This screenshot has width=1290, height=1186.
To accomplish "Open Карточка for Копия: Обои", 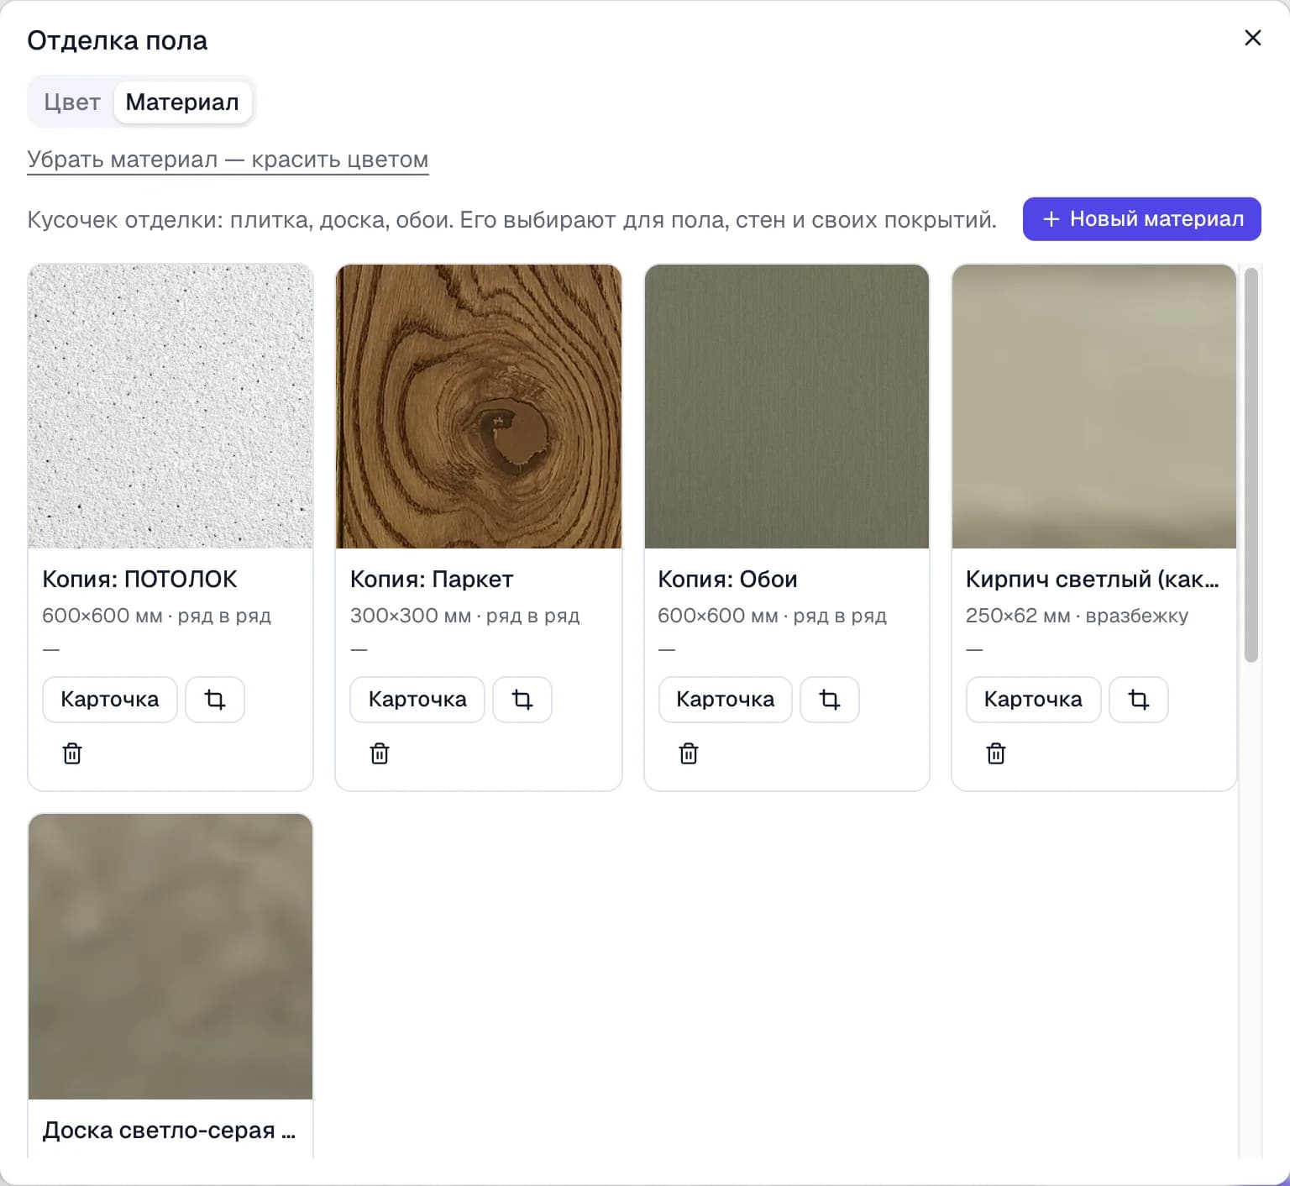I will click(726, 700).
